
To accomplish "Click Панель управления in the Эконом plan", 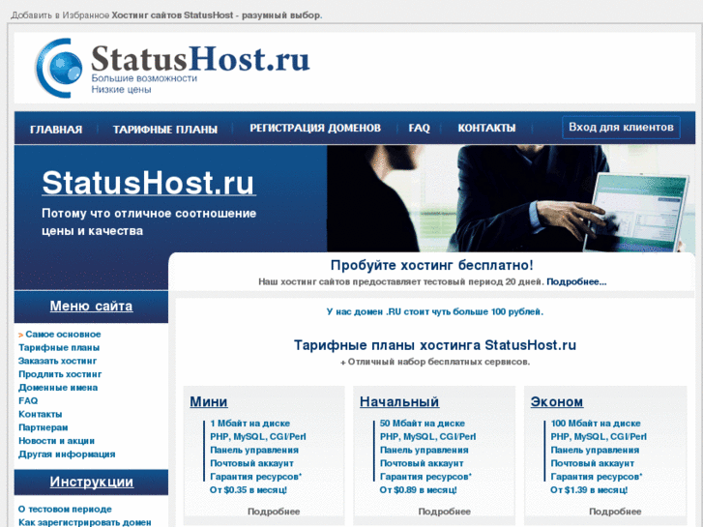I will (595, 451).
